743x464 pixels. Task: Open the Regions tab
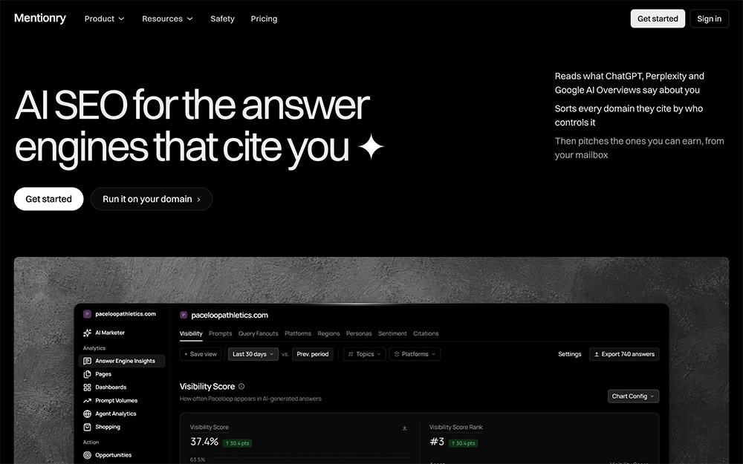coord(328,333)
